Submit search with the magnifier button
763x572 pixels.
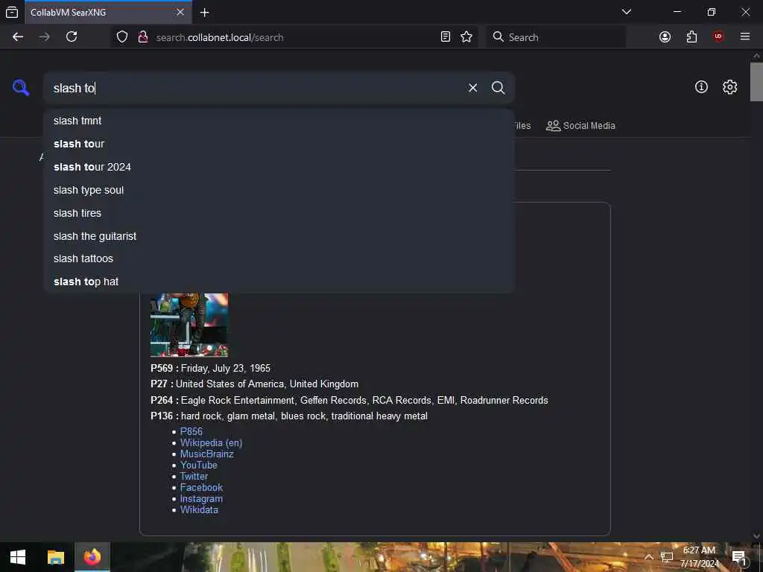click(498, 88)
